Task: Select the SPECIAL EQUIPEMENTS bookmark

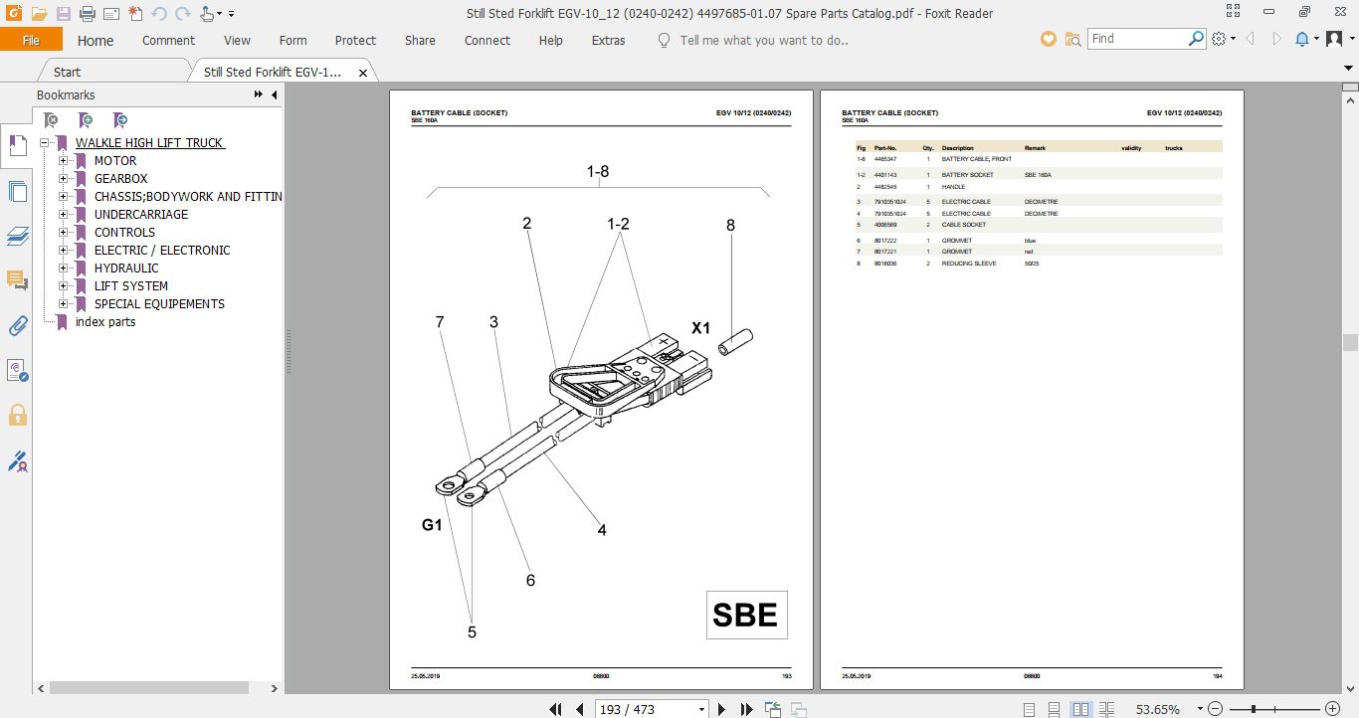Action: click(x=159, y=304)
